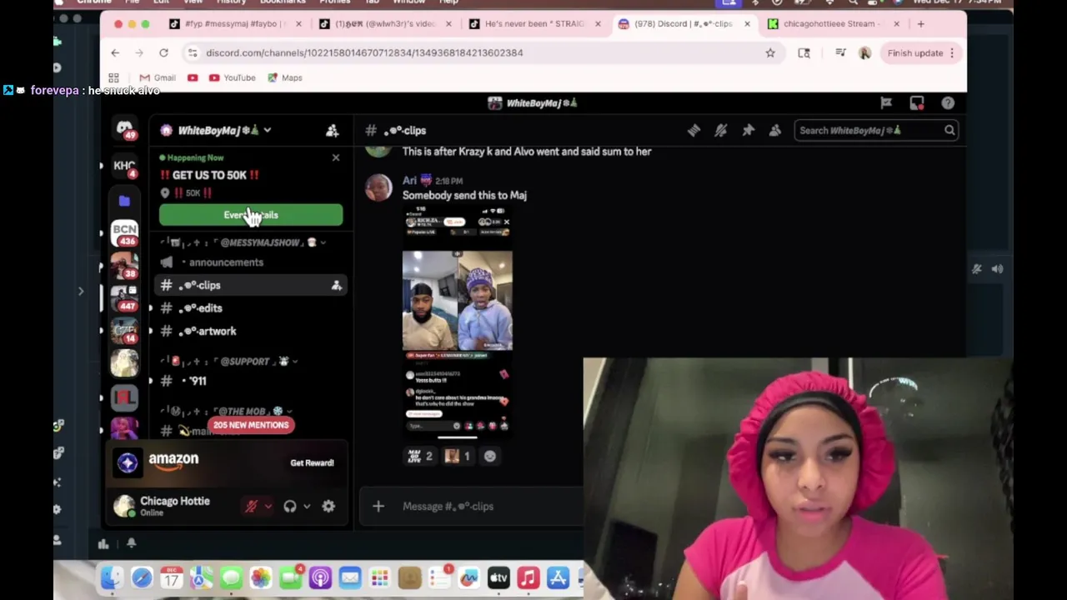Unmute the microphone in Discord user panel
This screenshot has width=1067, height=600.
tap(251, 506)
